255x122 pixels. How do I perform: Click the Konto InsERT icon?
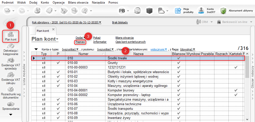(x=201, y=11)
